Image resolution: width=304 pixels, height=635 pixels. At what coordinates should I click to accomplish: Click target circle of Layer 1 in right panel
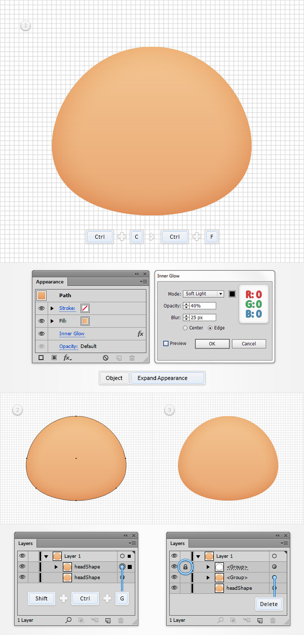point(274,556)
